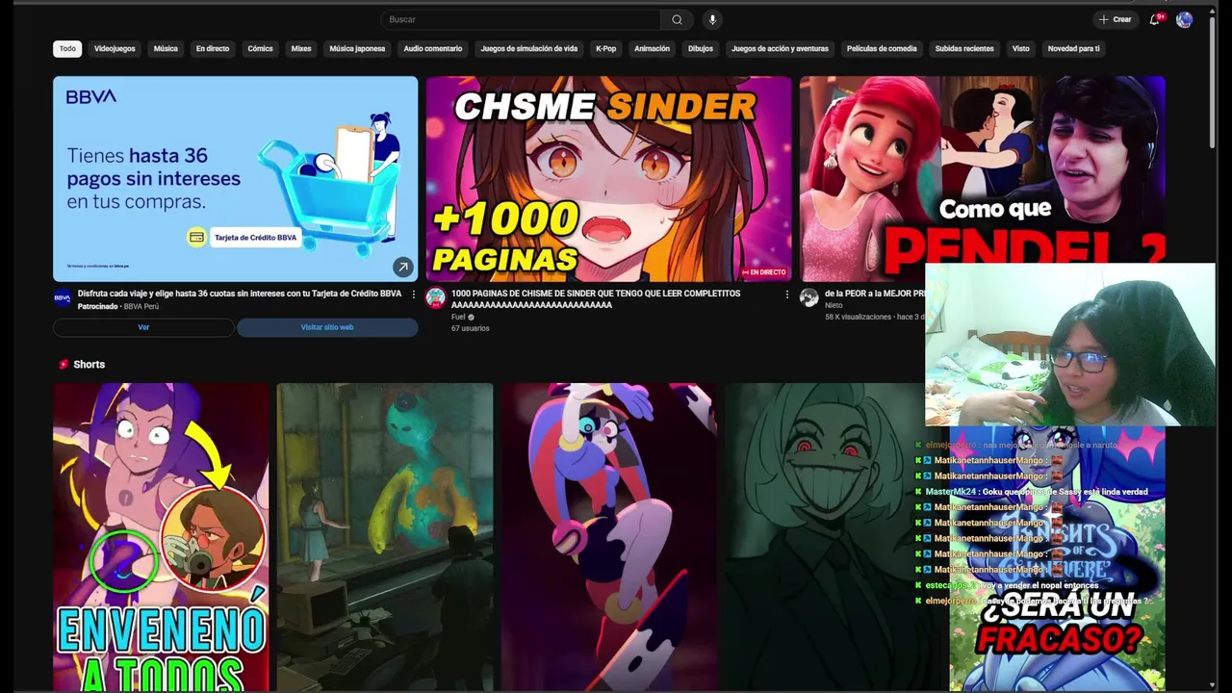The width and height of the screenshot is (1232, 693).
Task: Click the Shorts section heading
Action: pos(90,364)
